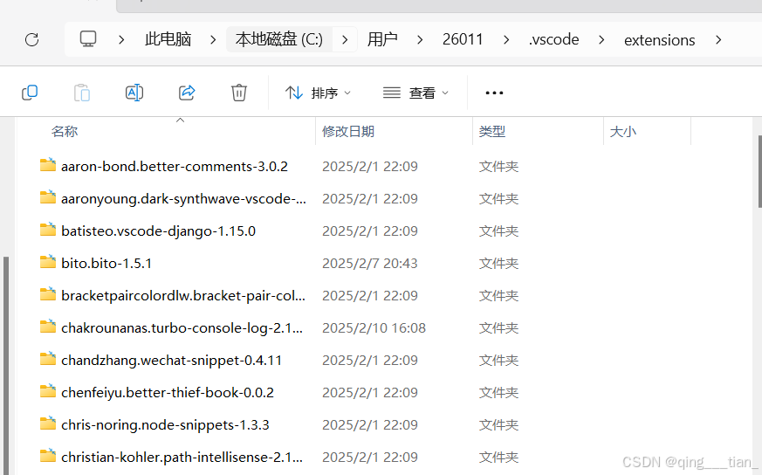
Task: Expand the chevron after .vscode
Action: click(x=601, y=39)
